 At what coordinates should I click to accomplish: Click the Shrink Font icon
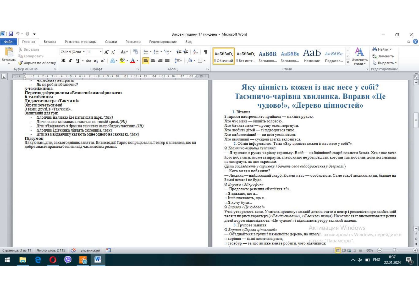(x=113, y=52)
